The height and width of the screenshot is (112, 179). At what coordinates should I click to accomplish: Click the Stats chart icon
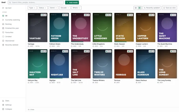(x=3, y=101)
